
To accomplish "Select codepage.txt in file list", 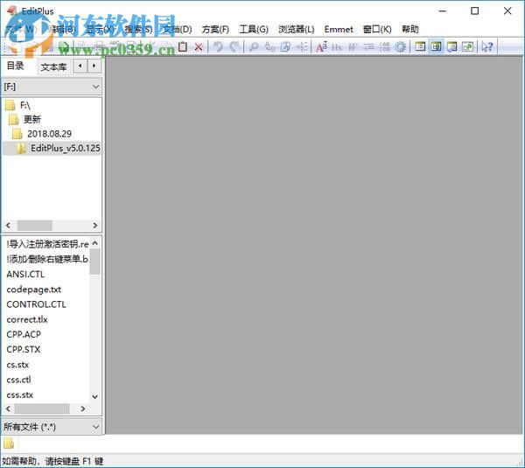I will pos(34,290).
